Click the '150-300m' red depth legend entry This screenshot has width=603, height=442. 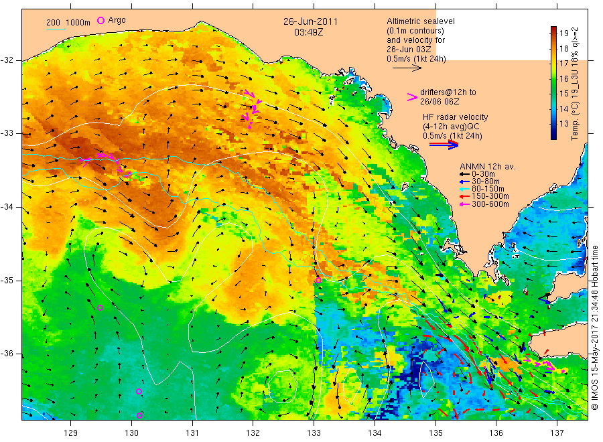pyautogui.click(x=484, y=196)
